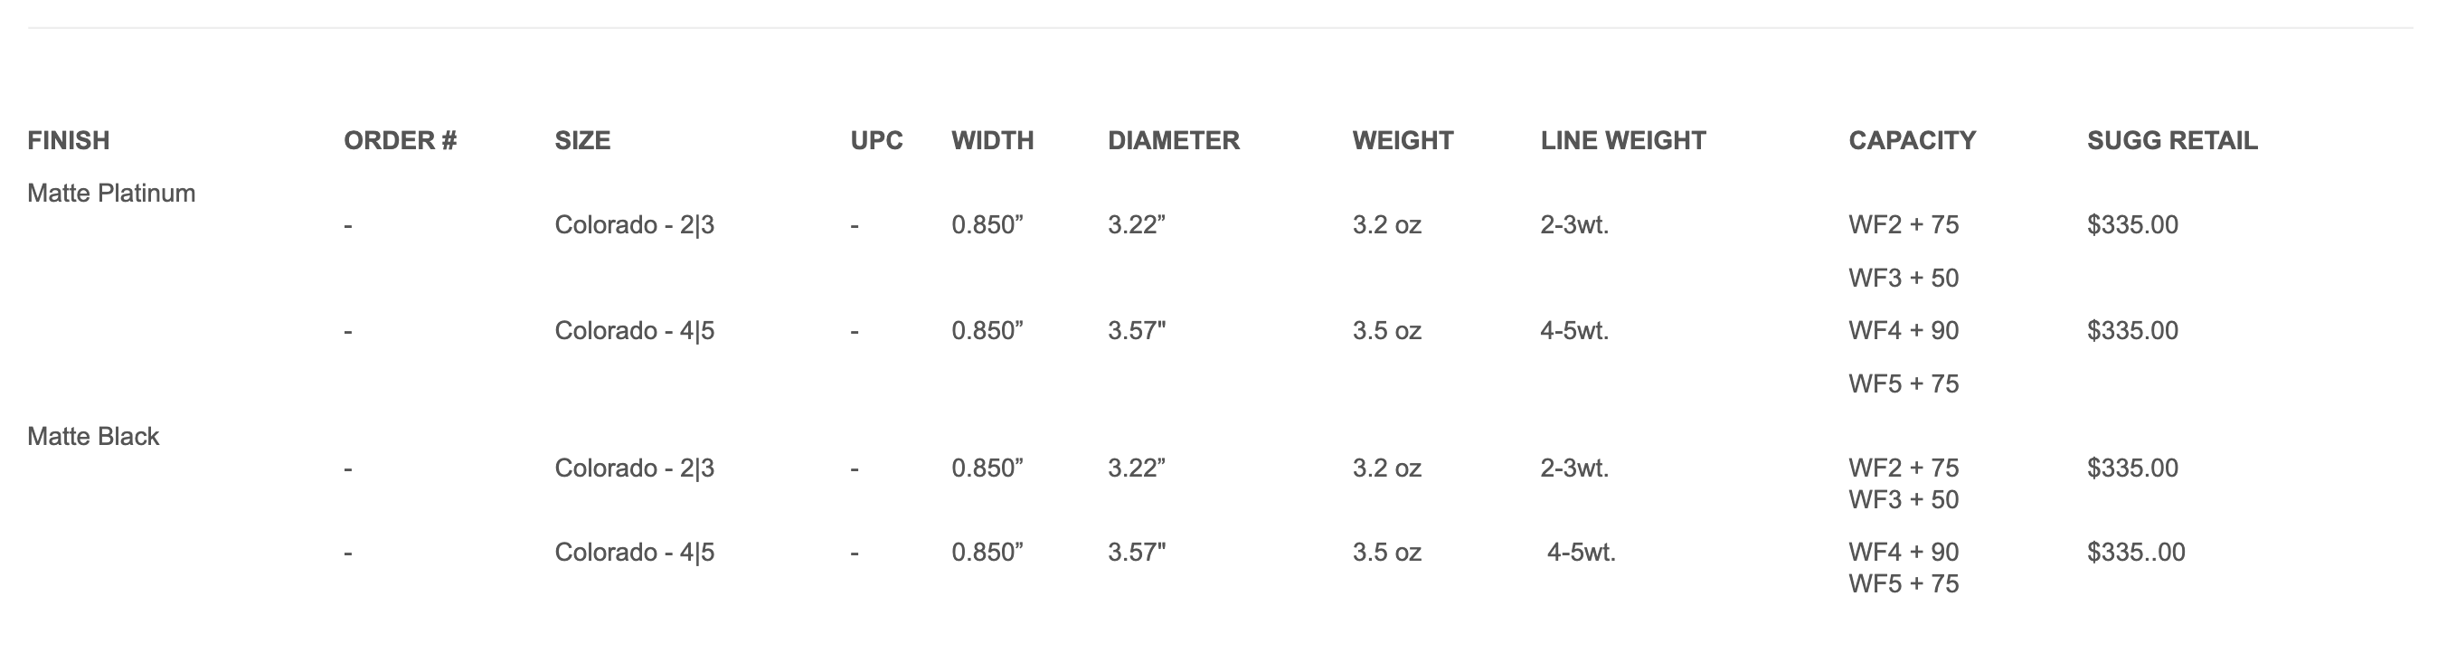This screenshot has width=2447, height=653.
Task: Click the SIZE column header
Action: click(582, 141)
